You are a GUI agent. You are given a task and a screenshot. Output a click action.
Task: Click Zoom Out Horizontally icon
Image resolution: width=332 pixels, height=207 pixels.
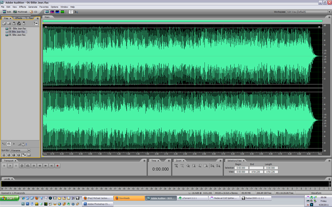182,166
